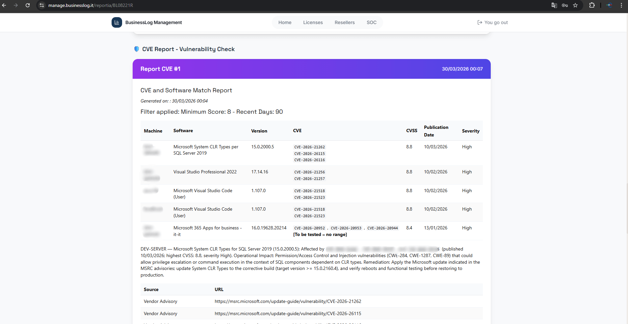Click the Report CVE #1 header title
Image resolution: width=628 pixels, height=324 pixels.
(160, 69)
